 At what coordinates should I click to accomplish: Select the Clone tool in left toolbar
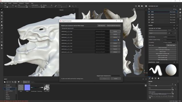(x=2, y=25)
